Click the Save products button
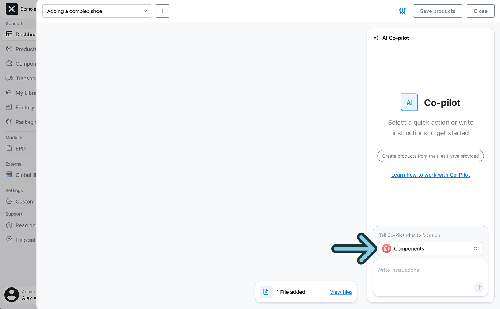Image resolution: width=500 pixels, height=309 pixels. point(437,11)
